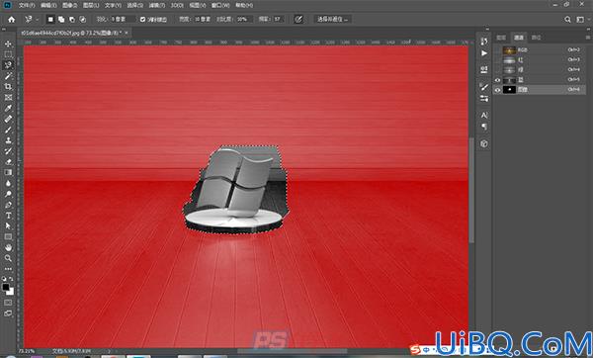Select the Eyedropper tool

8,108
